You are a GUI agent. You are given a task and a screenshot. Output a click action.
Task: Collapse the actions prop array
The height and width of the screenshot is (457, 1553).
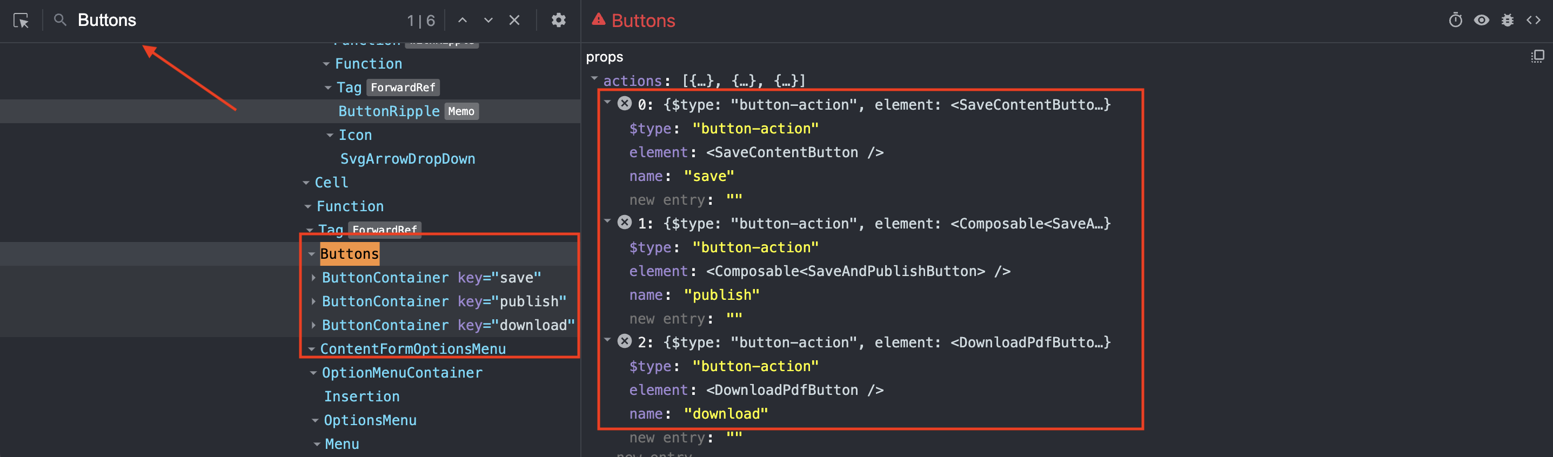(594, 79)
